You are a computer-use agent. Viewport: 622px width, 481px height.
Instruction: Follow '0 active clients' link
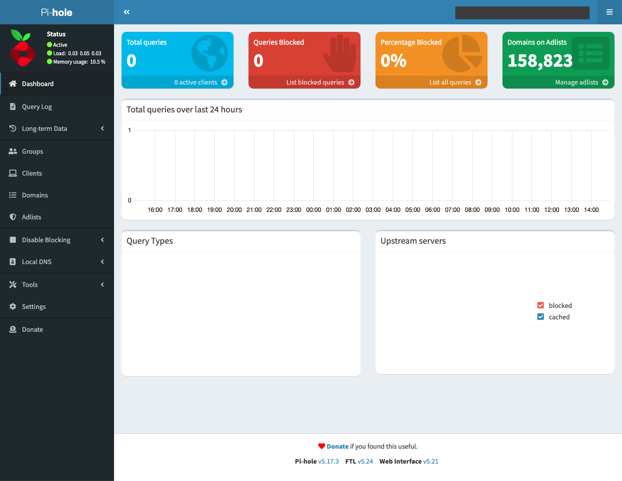177,82
